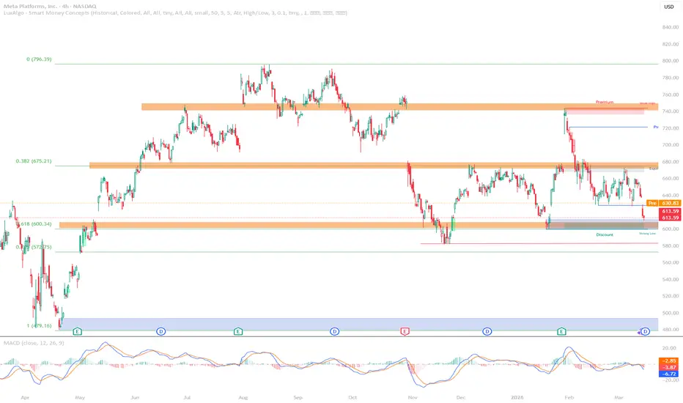
Task: Click the Strong Low label
Action: tap(647, 234)
